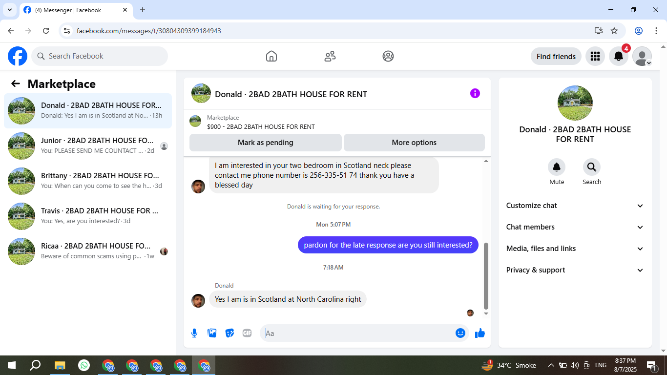Viewport: 667px width, 375px height.
Task: Click the Search Facebook box
Action: click(100, 56)
